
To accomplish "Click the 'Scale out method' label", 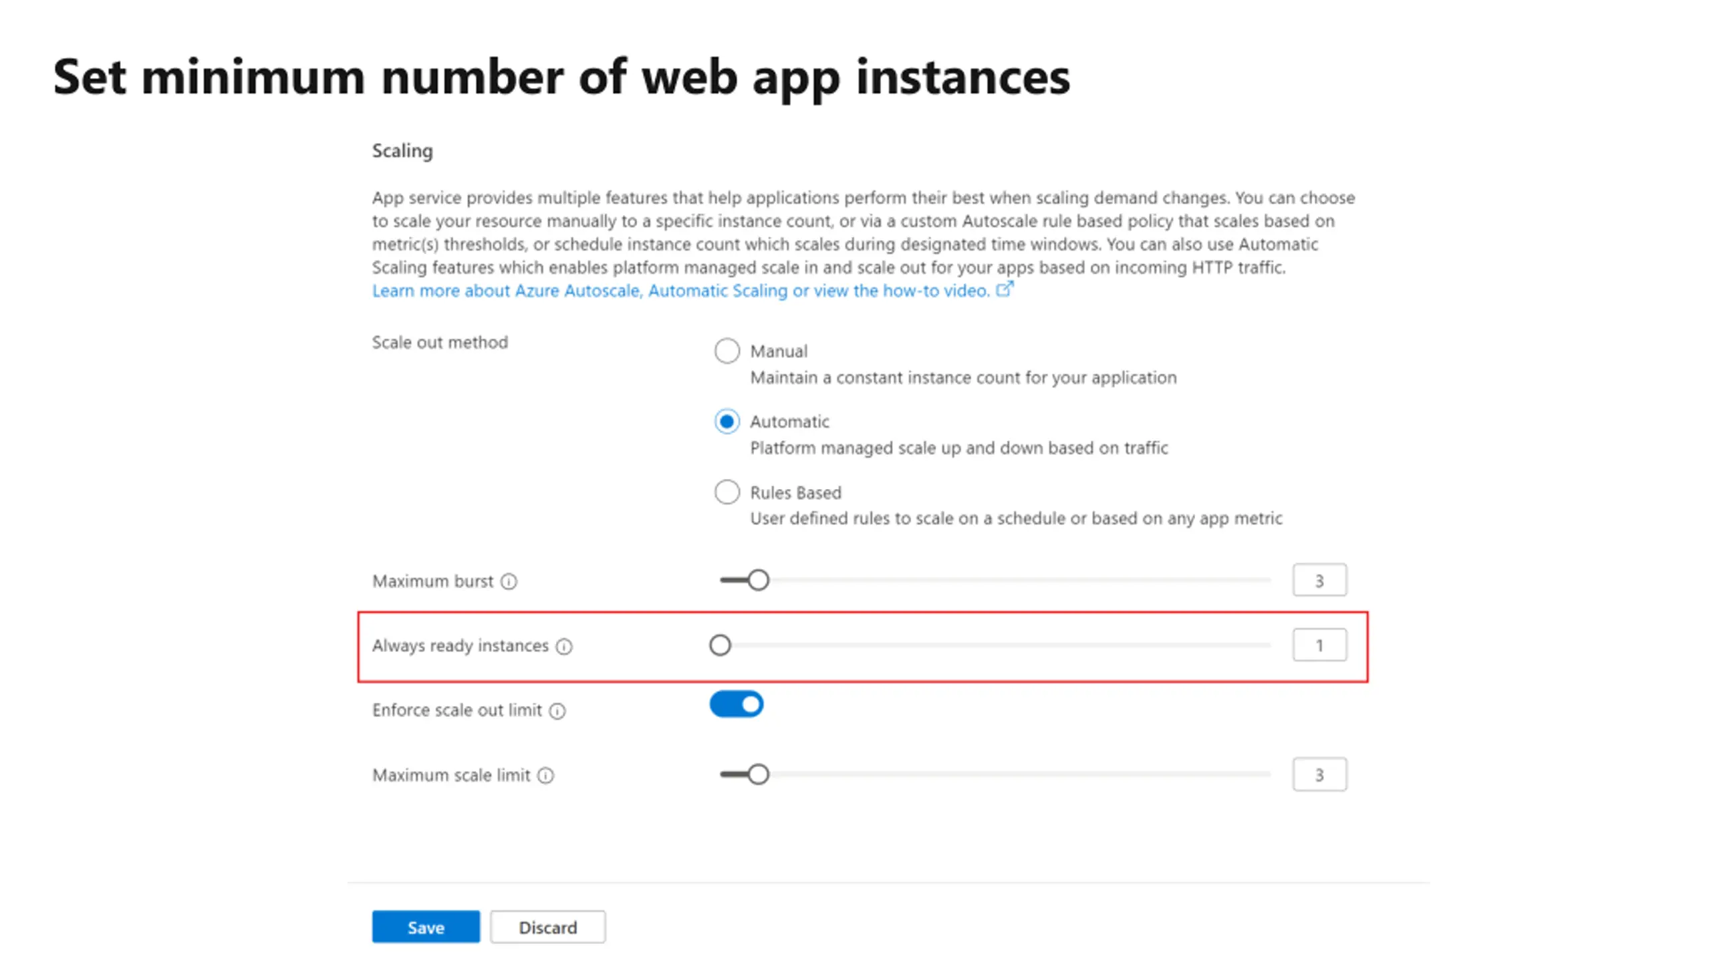I will tap(440, 342).
